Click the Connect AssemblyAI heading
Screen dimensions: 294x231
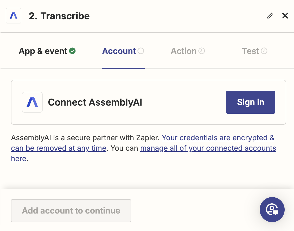point(95,102)
